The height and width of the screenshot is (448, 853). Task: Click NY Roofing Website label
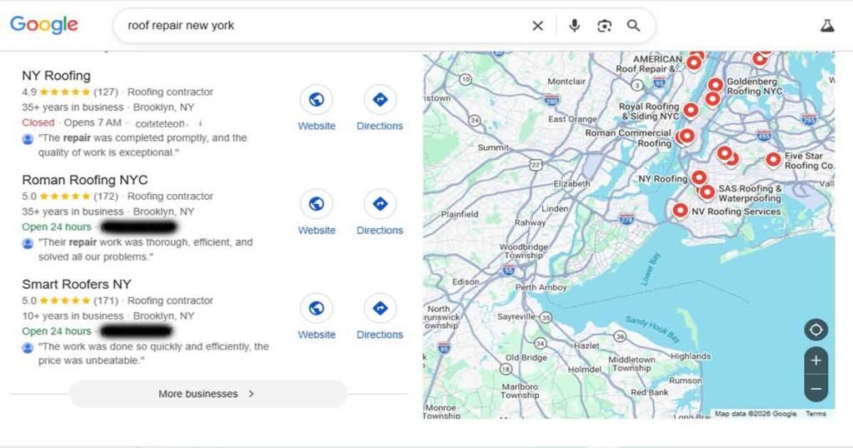pos(317,126)
